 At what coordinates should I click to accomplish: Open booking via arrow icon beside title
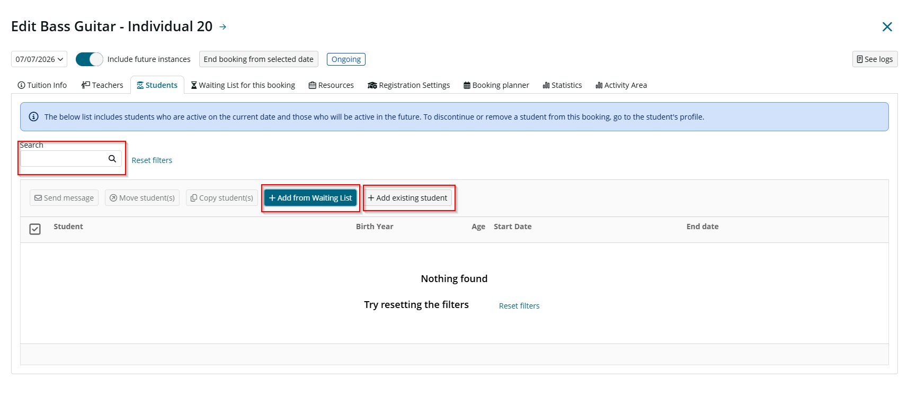click(x=223, y=27)
